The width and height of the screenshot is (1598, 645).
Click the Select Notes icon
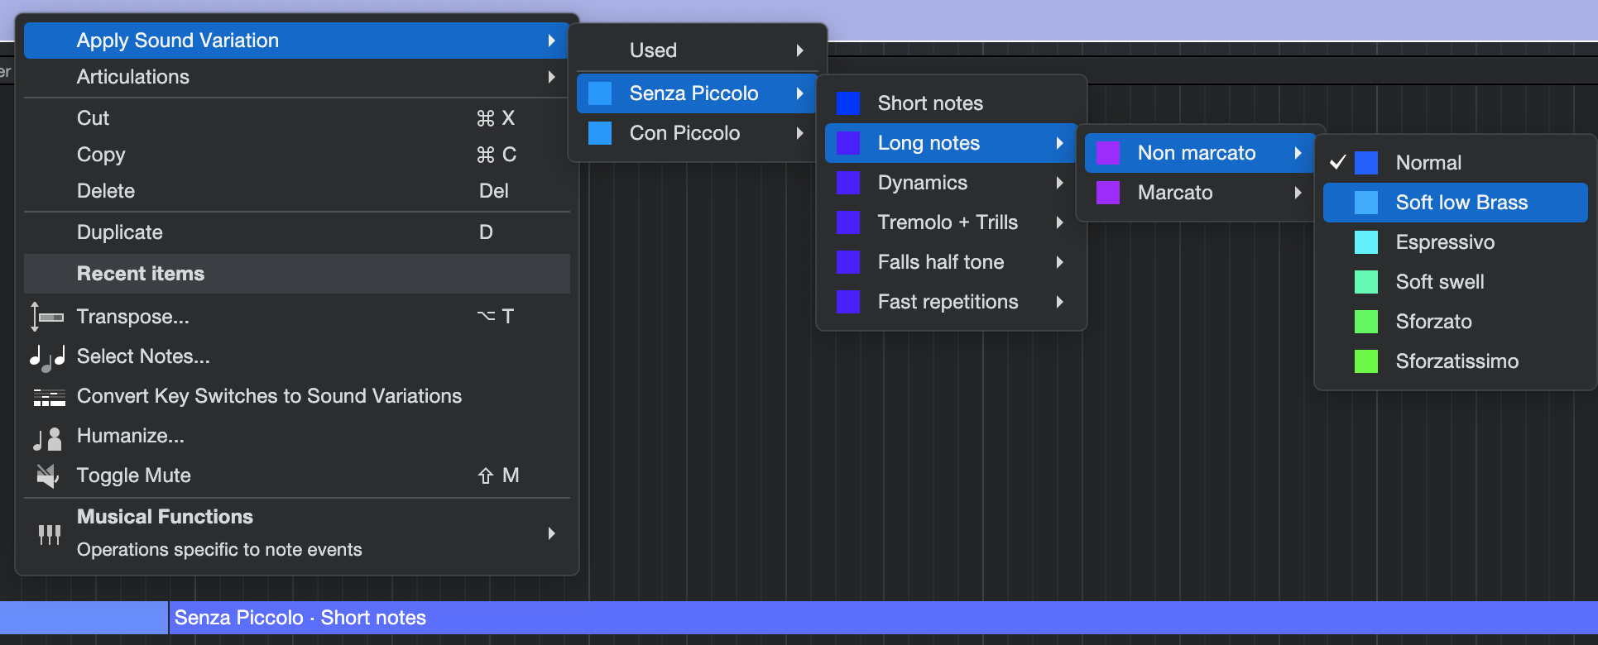click(47, 356)
